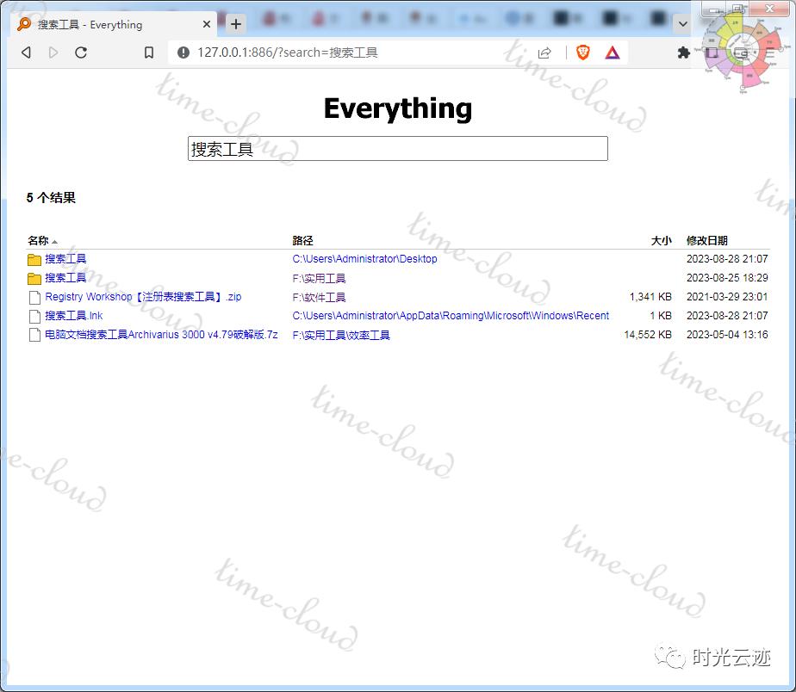This screenshot has height=692, width=796.
Task: Click the back navigation arrow
Action: click(26, 53)
